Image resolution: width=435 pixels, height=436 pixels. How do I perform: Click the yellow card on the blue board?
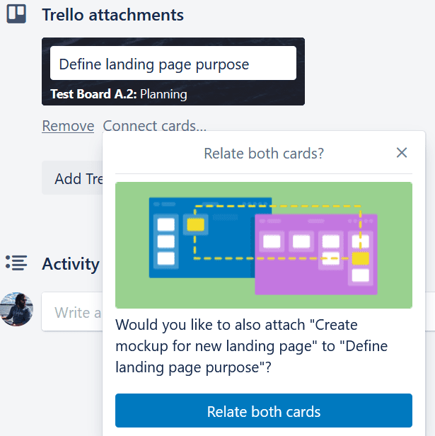tap(196, 224)
